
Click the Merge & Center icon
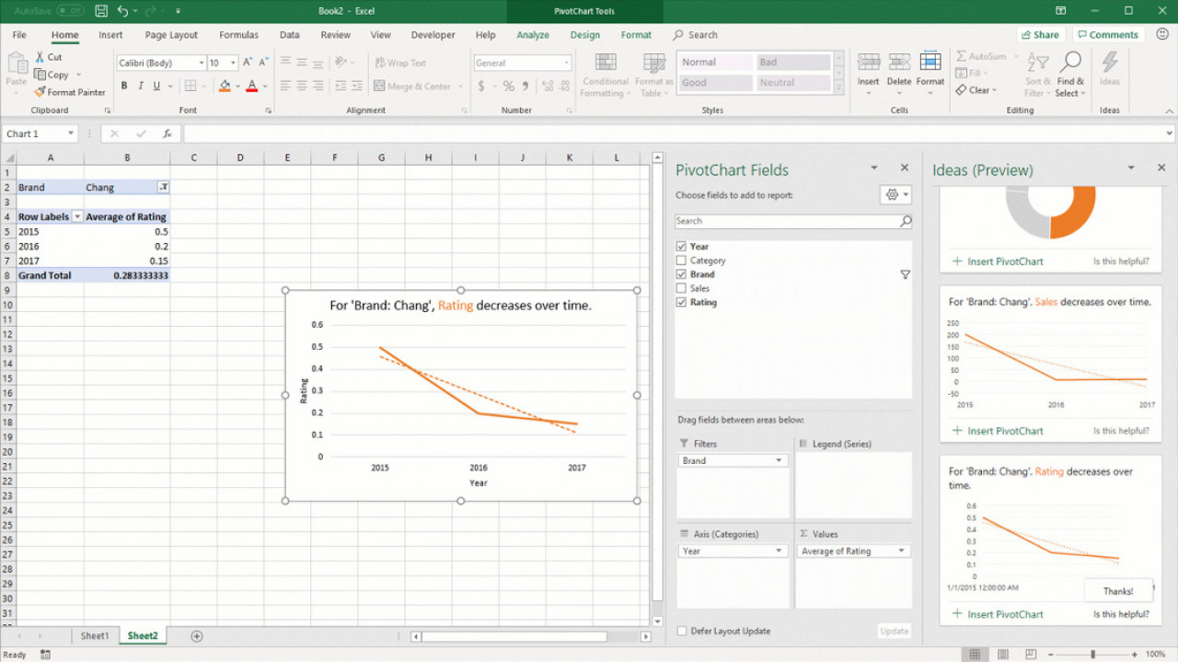(379, 87)
